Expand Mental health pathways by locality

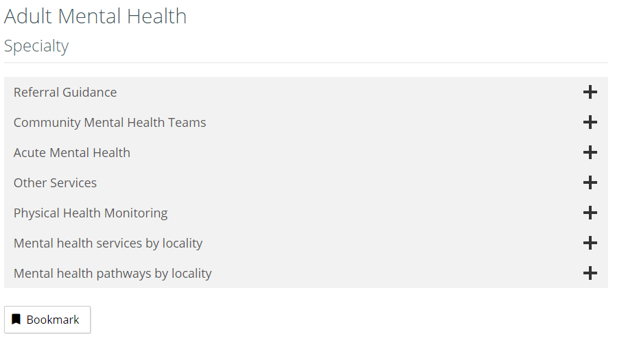pyautogui.click(x=305, y=273)
